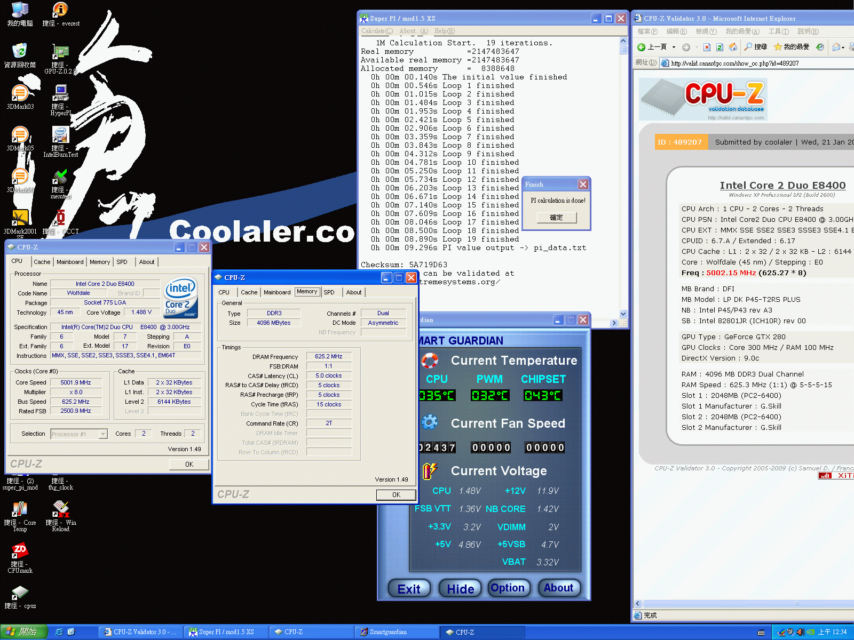Viewport: 854px width, 640px height.
Task: Click the Smart Guardian temperature lifebuoy icon
Action: click(x=430, y=361)
